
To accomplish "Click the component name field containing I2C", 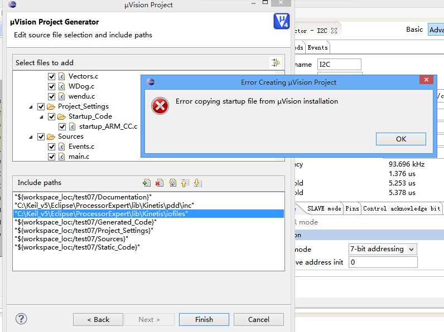I will [339, 65].
